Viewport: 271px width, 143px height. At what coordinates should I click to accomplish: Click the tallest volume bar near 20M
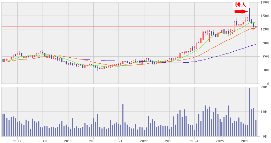[x=250, y=112]
